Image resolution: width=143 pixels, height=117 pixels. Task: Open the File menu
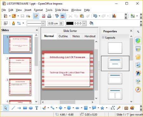click(x=3, y=10)
